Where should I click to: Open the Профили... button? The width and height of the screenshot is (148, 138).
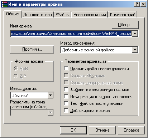click(32, 49)
